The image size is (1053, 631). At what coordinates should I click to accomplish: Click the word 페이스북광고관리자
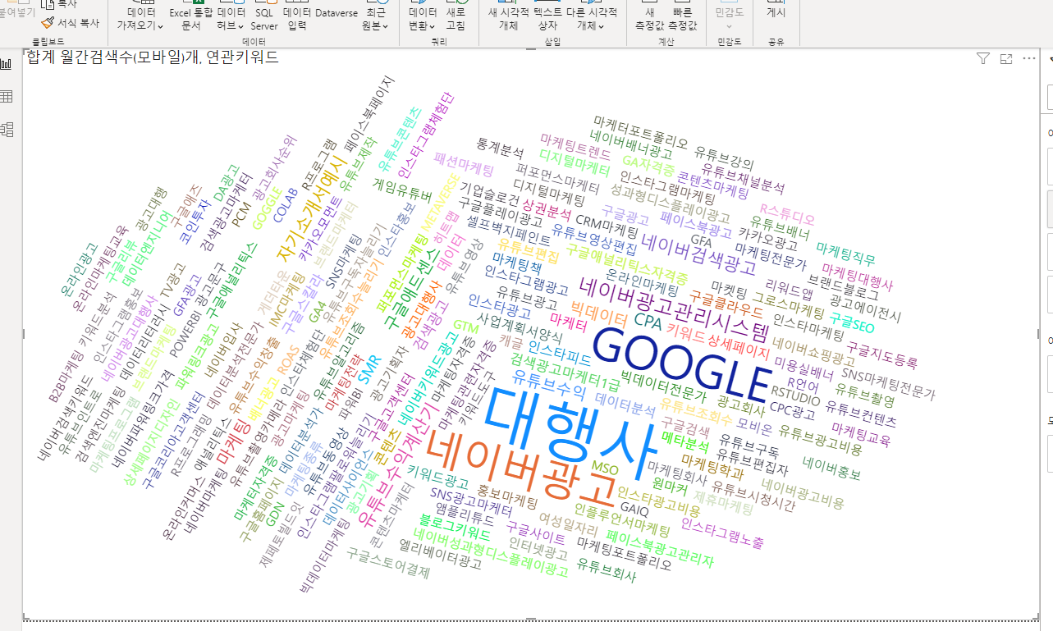coord(661,547)
